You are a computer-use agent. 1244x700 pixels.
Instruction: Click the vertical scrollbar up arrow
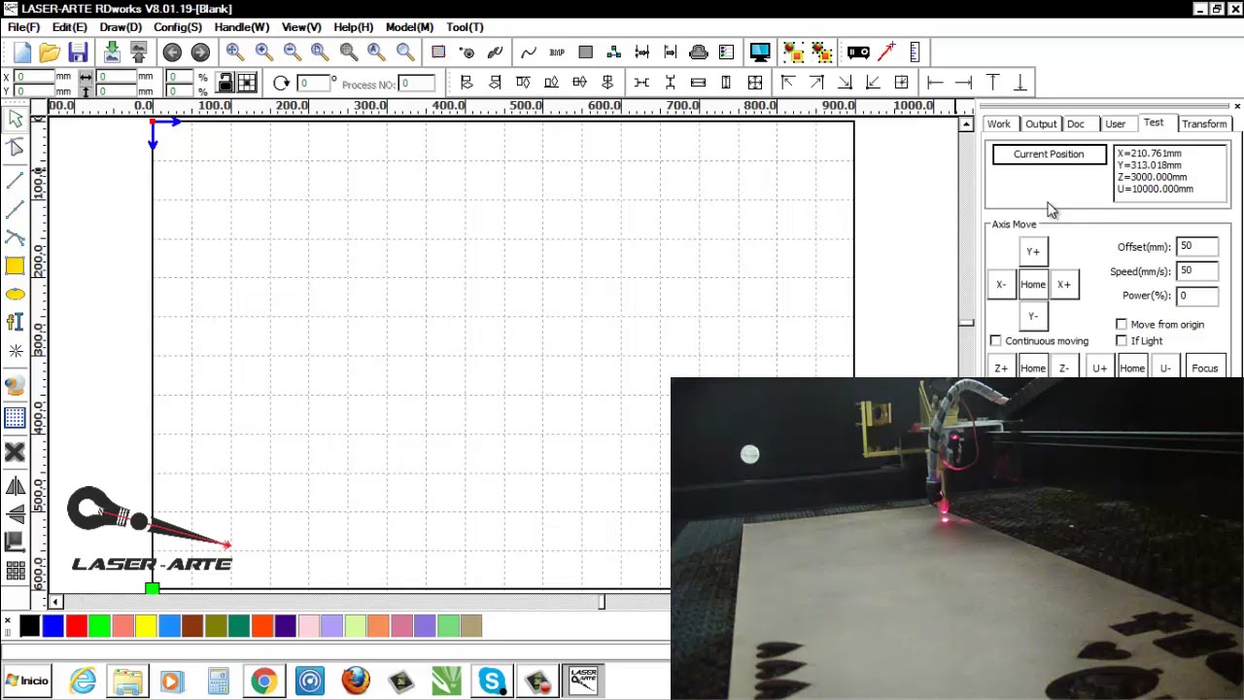click(x=966, y=124)
